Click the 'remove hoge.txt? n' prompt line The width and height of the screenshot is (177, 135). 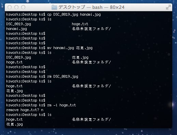click(25, 110)
